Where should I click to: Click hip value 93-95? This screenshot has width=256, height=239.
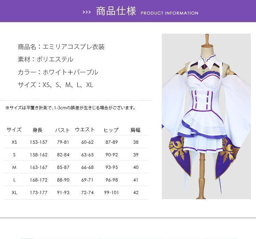pos(112,167)
